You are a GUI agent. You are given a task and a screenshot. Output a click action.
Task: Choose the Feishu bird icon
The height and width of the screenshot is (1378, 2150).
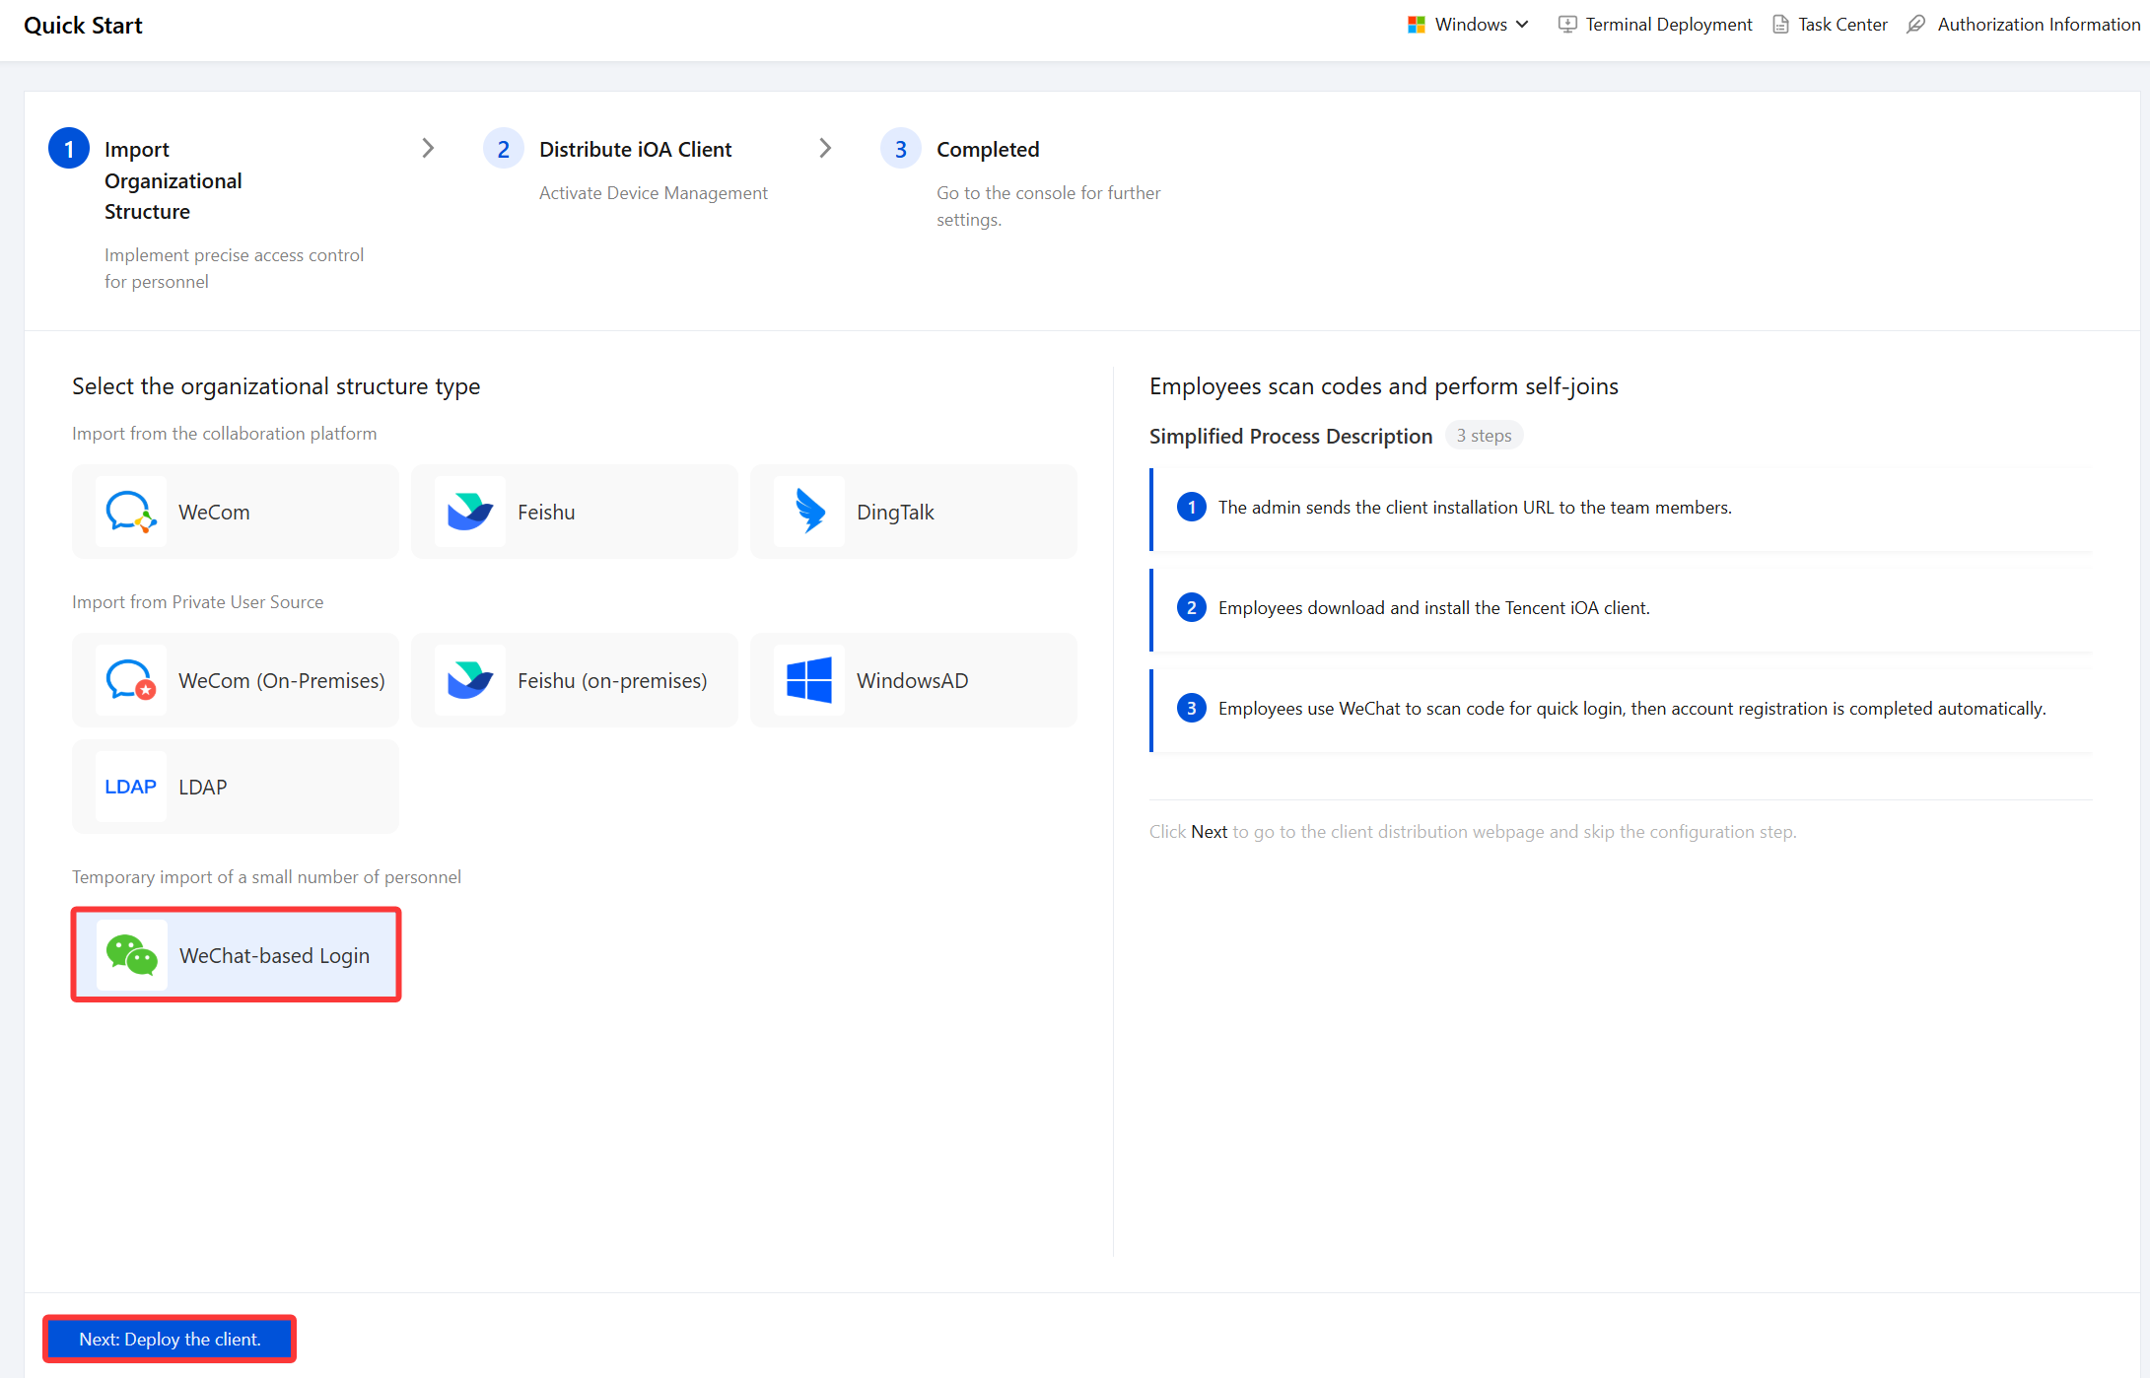point(470,512)
